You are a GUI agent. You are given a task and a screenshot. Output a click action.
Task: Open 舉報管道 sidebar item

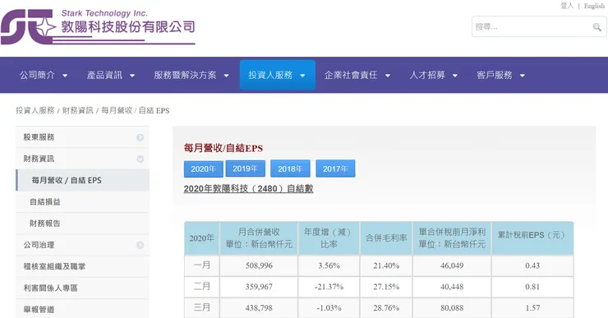click(82, 309)
